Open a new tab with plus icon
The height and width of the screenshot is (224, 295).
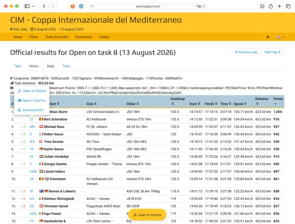pyautogui.click(x=279, y=6)
